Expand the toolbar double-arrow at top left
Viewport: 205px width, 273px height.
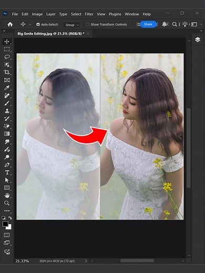[x=4, y=31]
